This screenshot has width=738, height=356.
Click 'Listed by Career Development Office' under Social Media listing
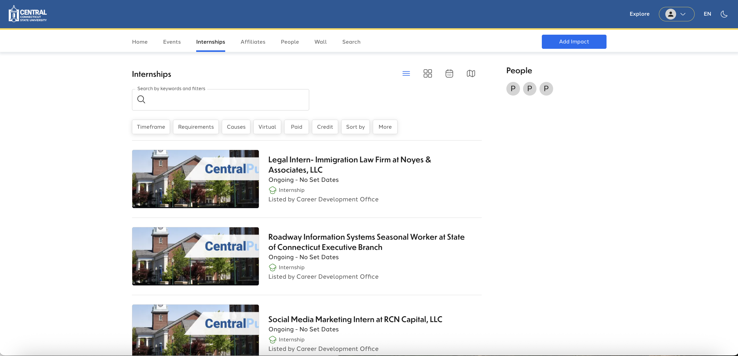(323, 349)
